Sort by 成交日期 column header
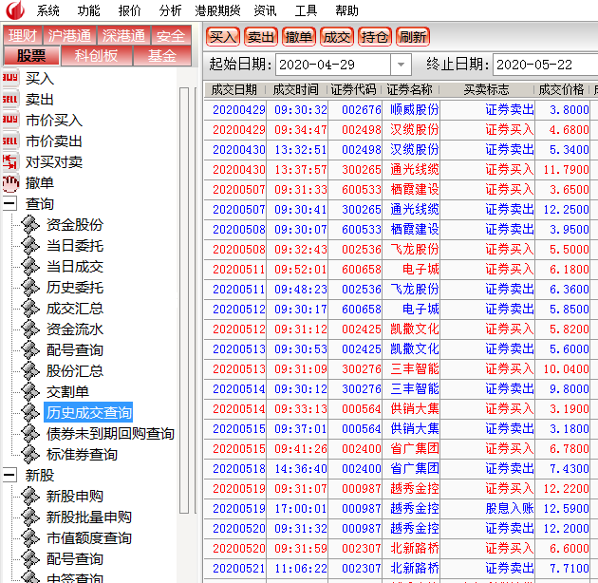 234,89
